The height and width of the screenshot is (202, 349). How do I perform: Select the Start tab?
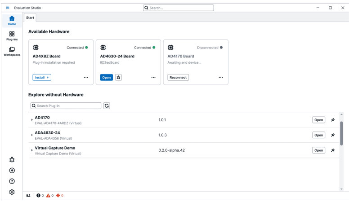click(x=30, y=18)
